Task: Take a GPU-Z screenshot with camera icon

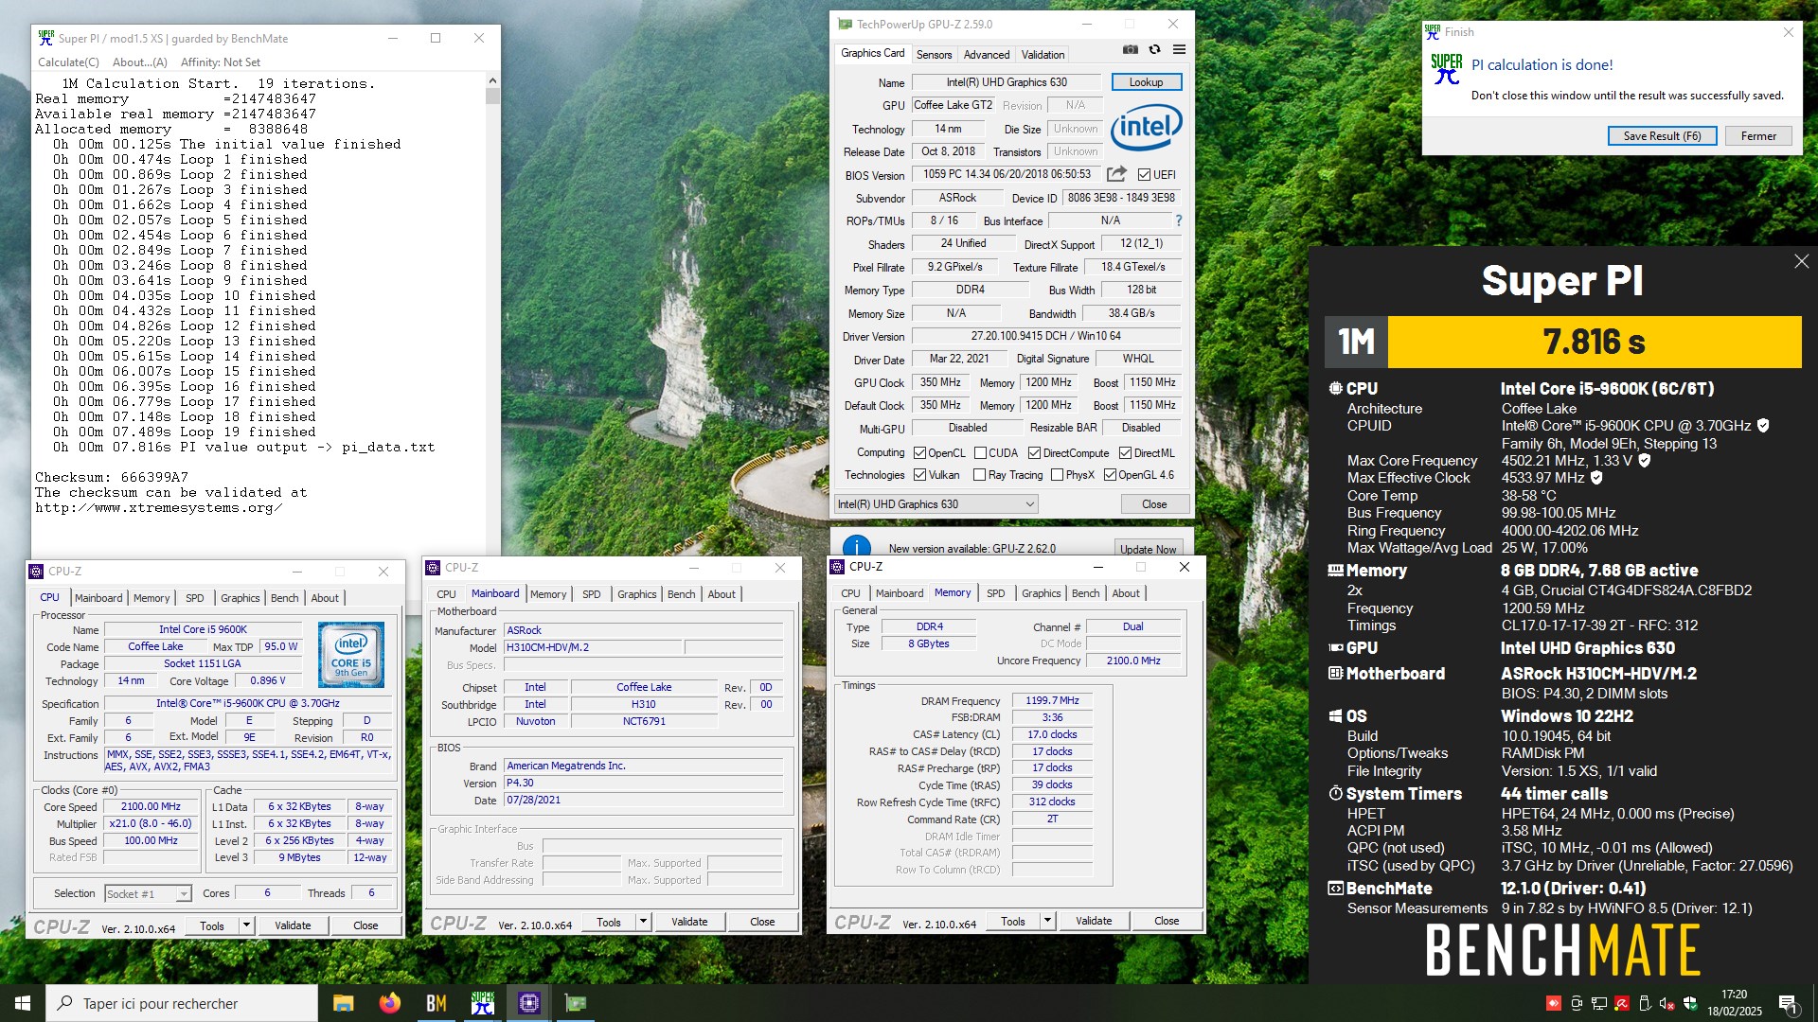Action: [1130, 50]
